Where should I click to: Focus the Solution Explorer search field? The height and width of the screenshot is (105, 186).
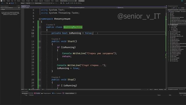pyautogui.click(x=177, y=10)
